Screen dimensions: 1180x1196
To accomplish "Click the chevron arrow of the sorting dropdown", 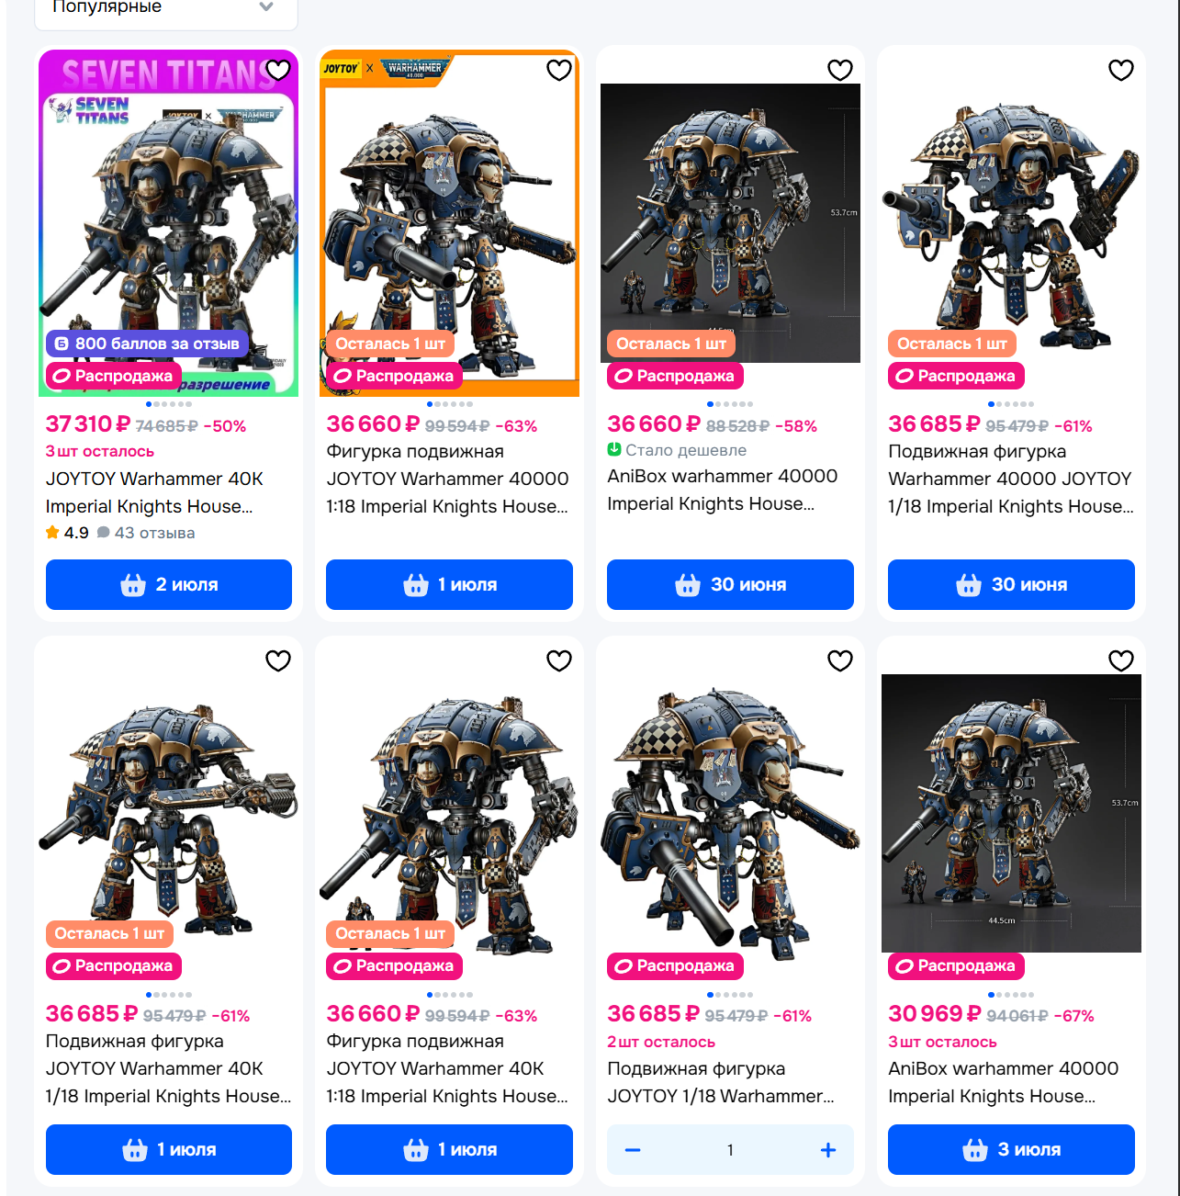I will [x=266, y=6].
